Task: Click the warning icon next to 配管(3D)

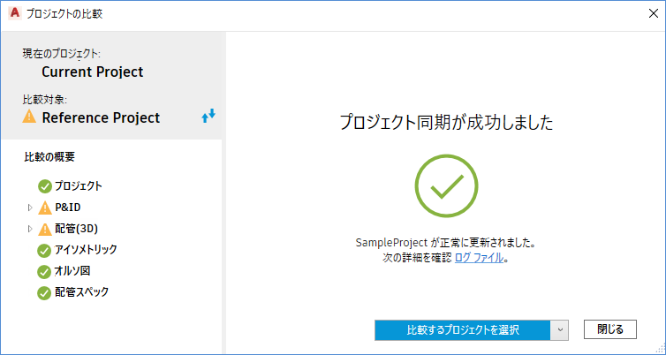Action: pyautogui.click(x=45, y=229)
